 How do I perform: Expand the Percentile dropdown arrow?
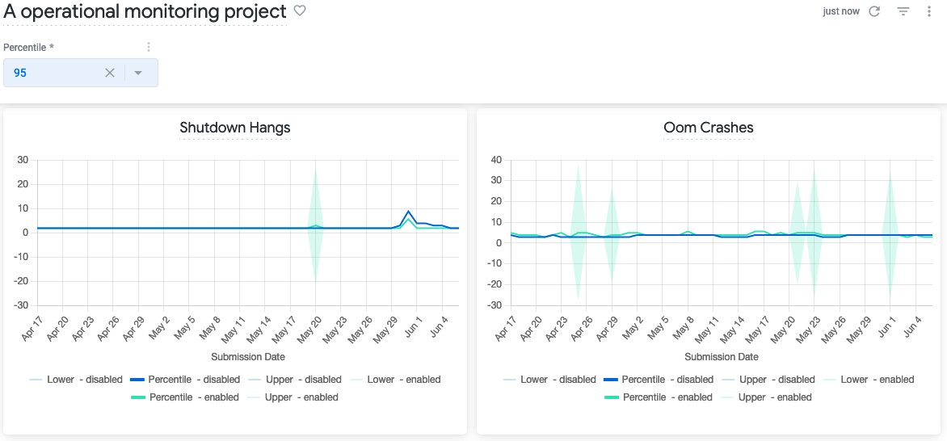[138, 73]
